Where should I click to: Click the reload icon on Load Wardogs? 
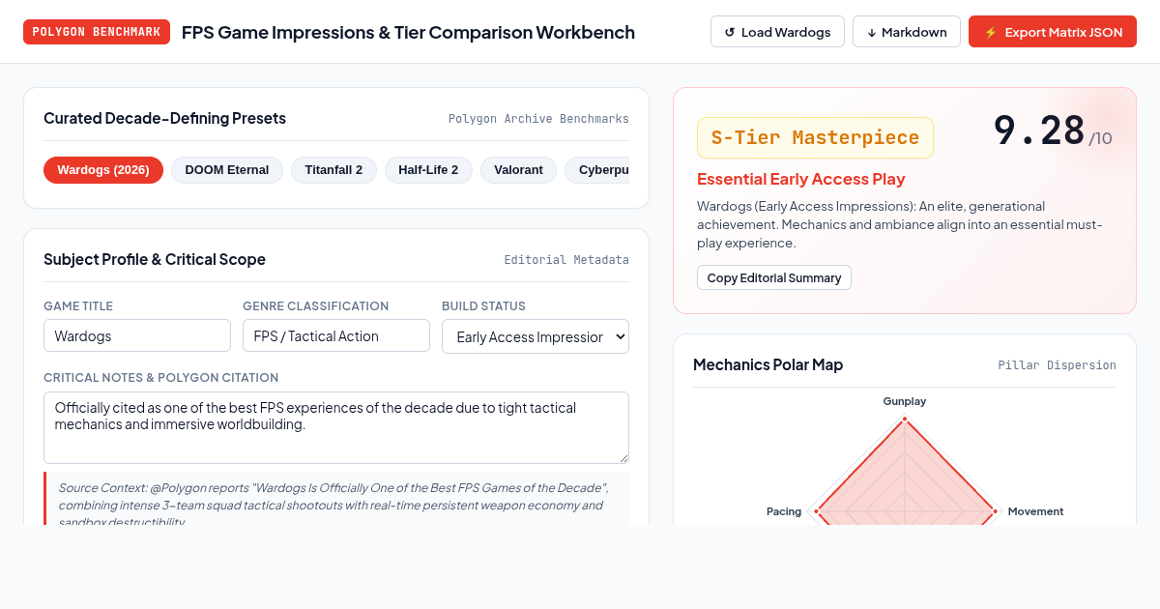click(x=730, y=32)
